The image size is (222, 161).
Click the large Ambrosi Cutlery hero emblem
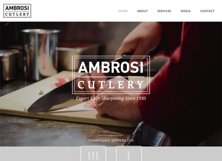111,75
